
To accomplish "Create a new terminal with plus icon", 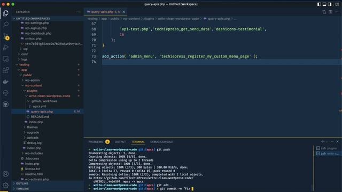I will pyautogui.click(x=323, y=141).
